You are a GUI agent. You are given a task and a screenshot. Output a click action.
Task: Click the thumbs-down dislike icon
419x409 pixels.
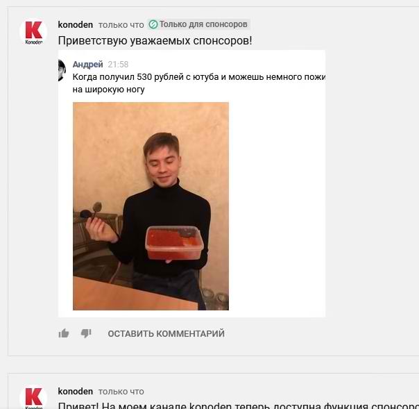(86, 333)
